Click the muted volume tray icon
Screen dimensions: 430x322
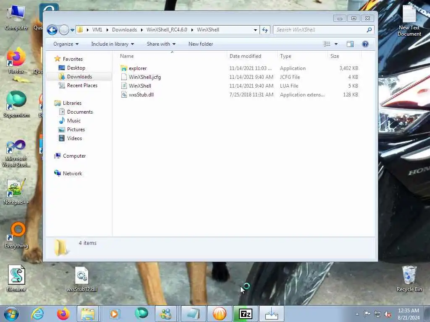[x=388, y=314]
